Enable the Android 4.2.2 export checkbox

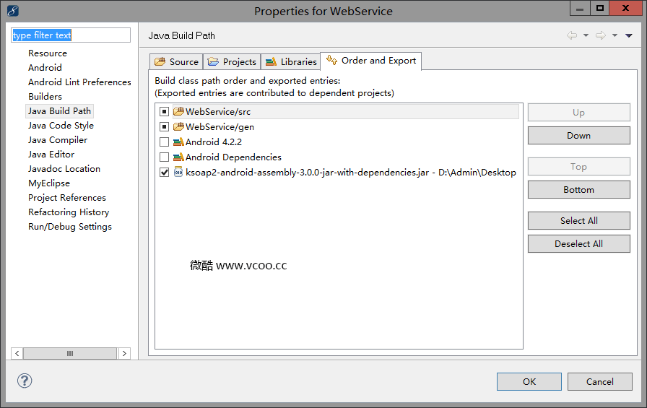tap(164, 142)
